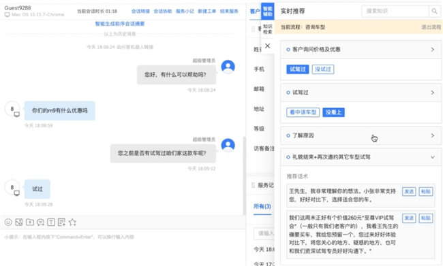The image size is (443, 266).
Task: Click the text format T icon
Action: [51, 222]
